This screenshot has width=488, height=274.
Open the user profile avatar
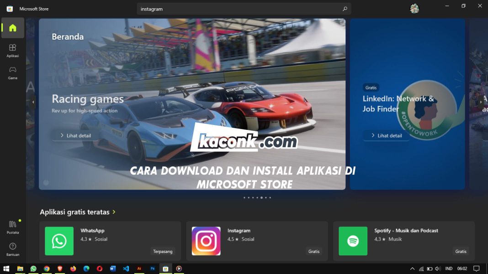click(414, 9)
